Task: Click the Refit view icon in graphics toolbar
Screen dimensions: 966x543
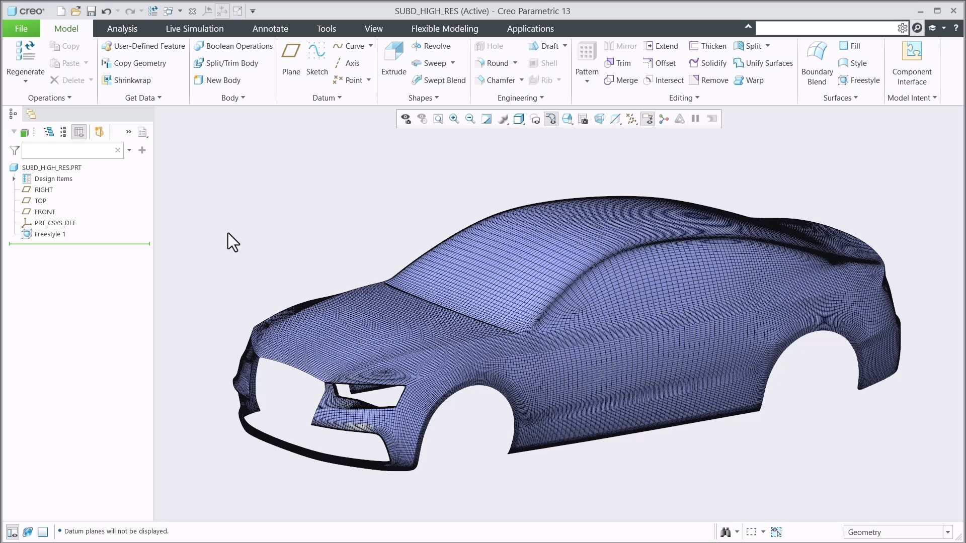Action: tap(438, 119)
